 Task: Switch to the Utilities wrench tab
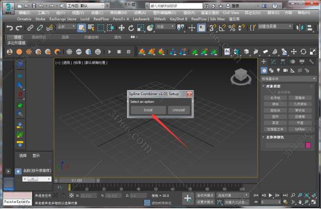point(311,62)
